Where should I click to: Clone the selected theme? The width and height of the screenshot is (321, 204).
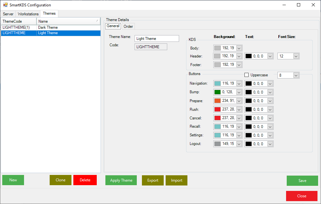[61, 180]
